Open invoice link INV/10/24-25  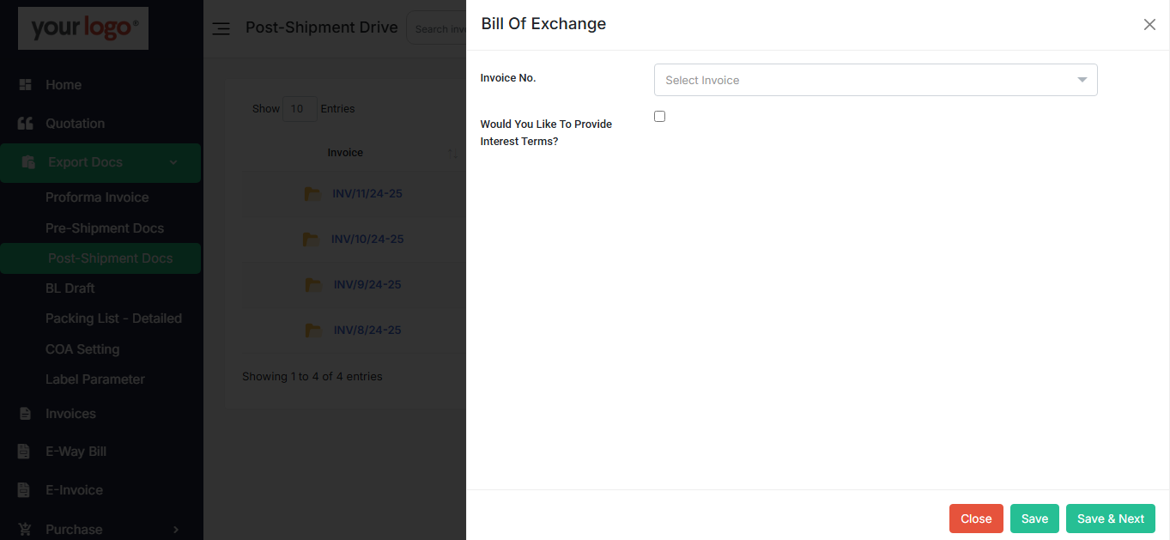click(x=367, y=240)
